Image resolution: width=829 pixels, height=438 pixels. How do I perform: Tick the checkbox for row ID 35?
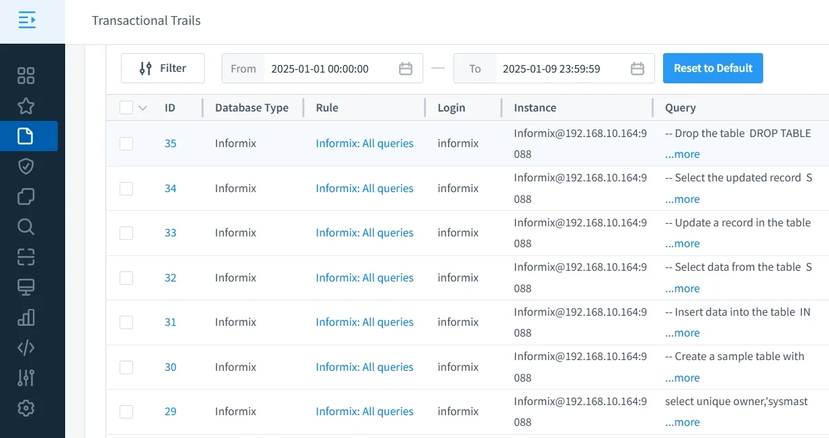[126, 143]
